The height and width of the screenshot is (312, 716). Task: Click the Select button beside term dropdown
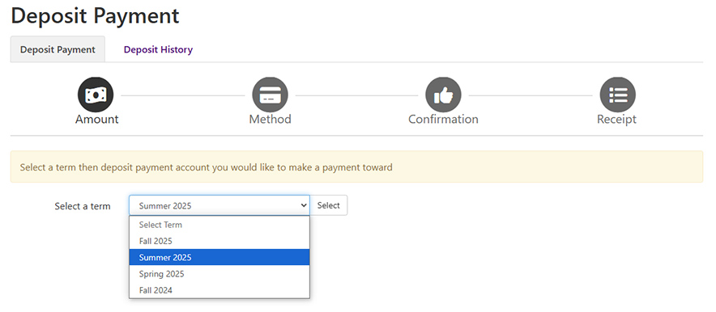pos(328,205)
